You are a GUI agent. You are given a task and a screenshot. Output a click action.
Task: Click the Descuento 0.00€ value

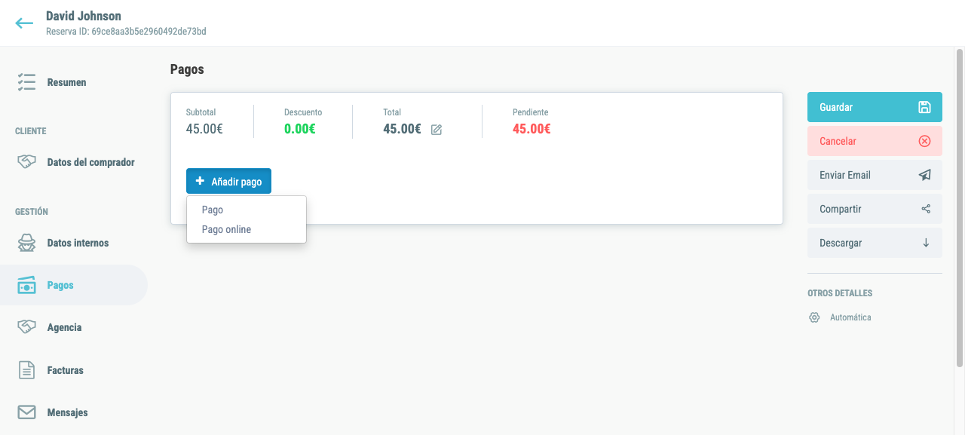(x=300, y=129)
